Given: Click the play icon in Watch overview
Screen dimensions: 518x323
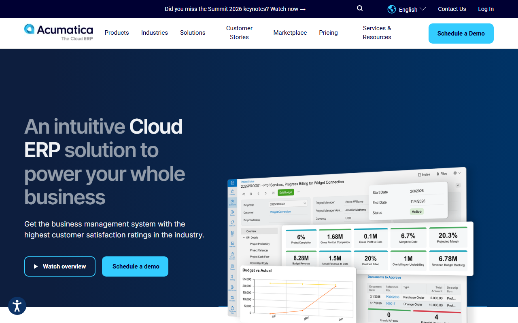Looking at the screenshot, I should [36, 266].
